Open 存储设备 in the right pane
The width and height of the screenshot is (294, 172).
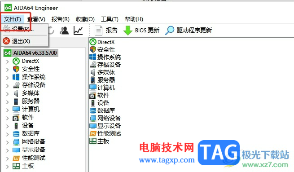(105, 65)
